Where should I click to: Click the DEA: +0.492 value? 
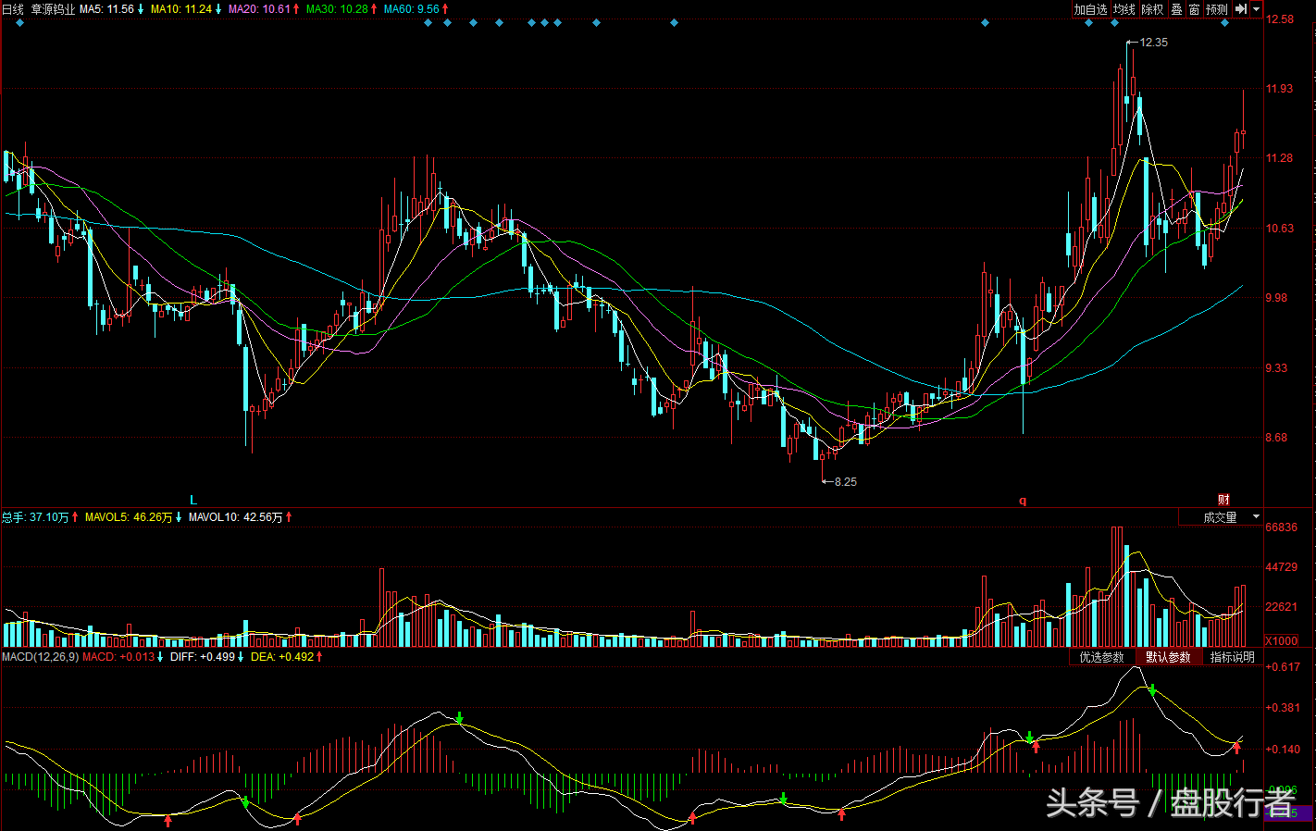282,657
